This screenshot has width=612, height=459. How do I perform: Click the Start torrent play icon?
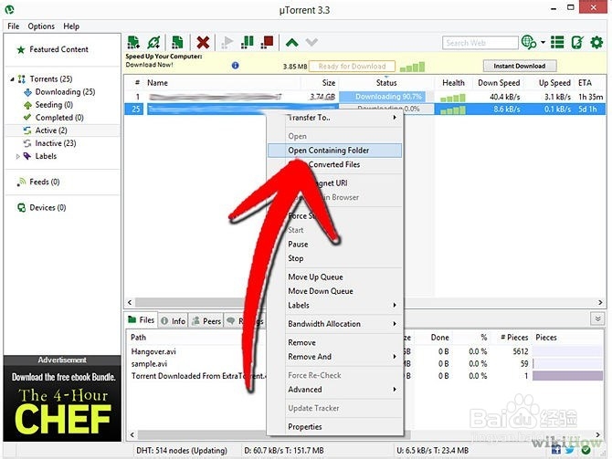[227, 42]
